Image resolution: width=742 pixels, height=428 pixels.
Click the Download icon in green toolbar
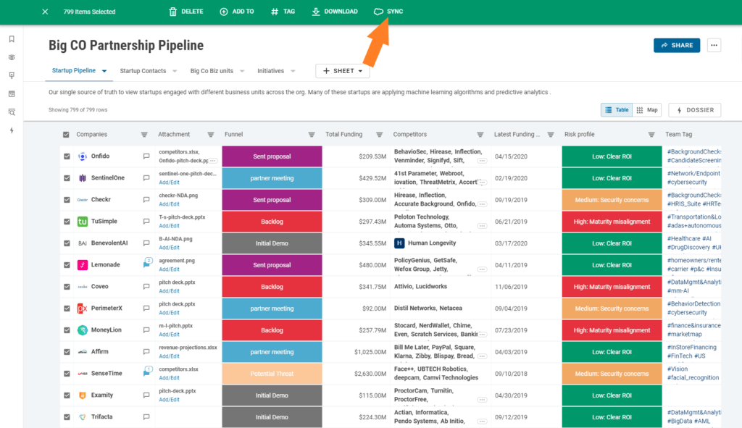pyautogui.click(x=316, y=12)
